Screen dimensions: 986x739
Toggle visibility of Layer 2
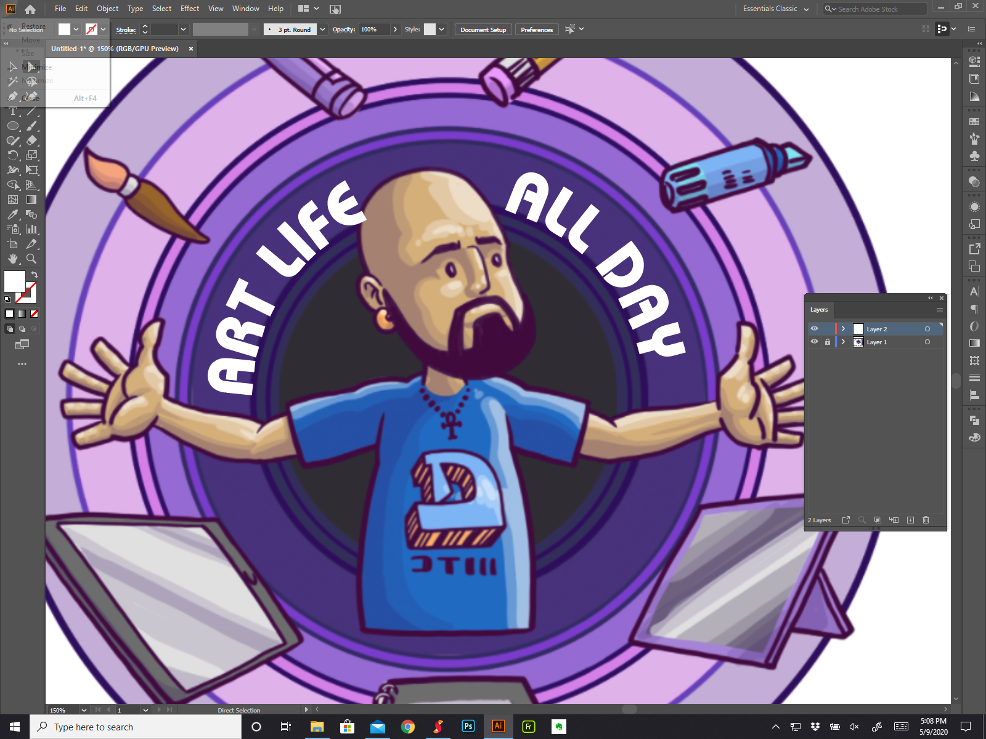click(814, 329)
